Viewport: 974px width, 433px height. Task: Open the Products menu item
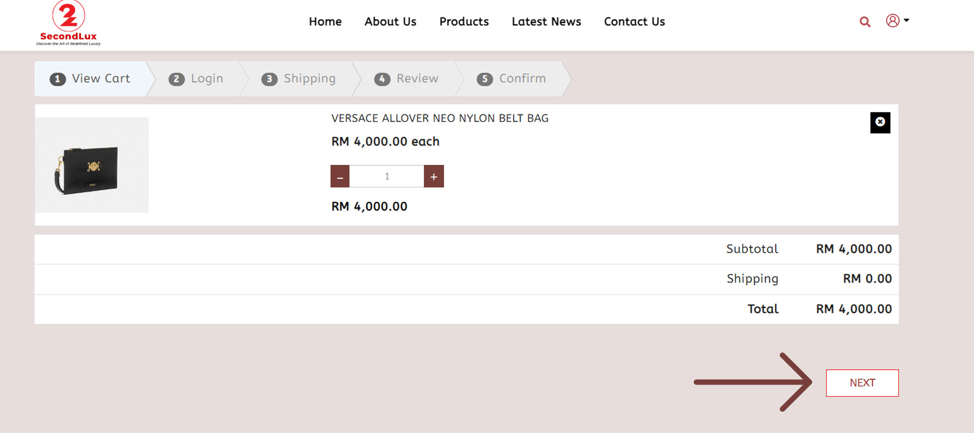(x=464, y=22)
